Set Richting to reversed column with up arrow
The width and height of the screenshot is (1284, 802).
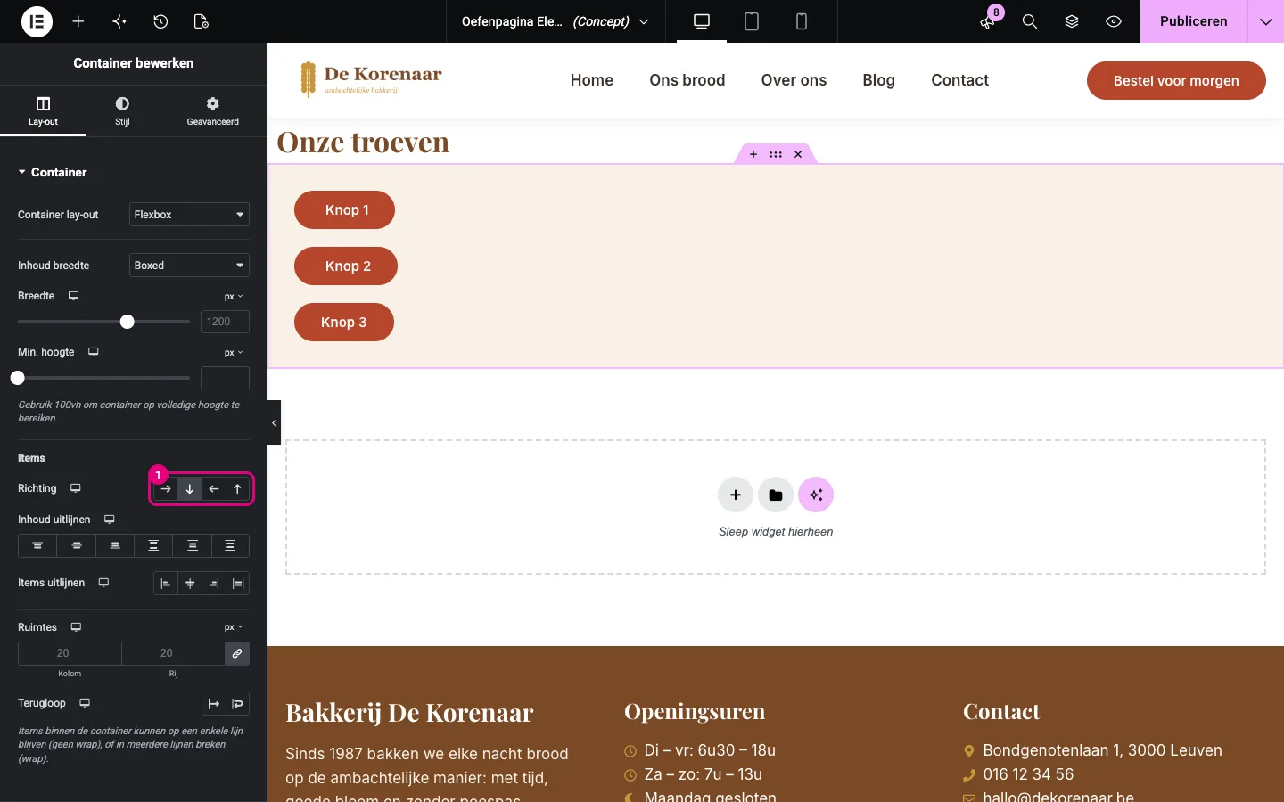(x=237, y=489)
